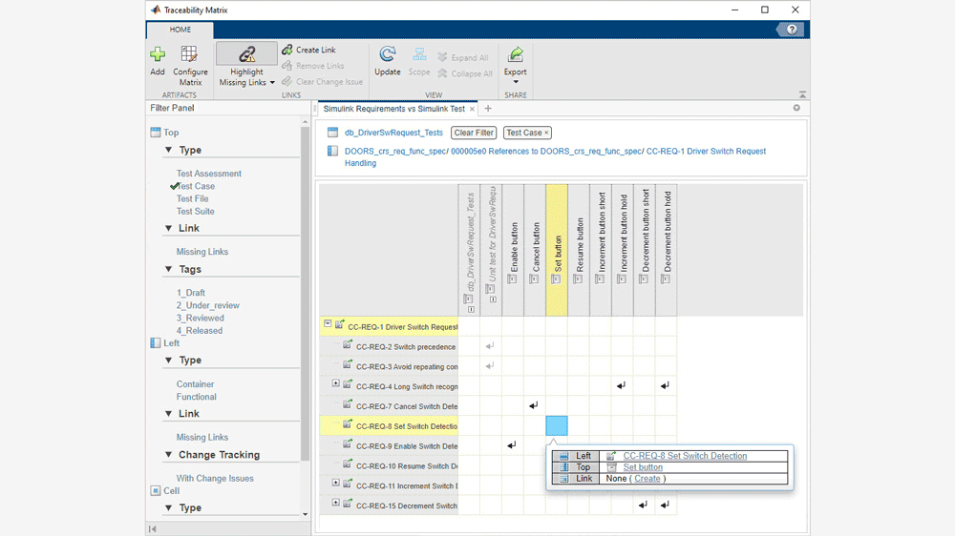955x536 pixels.
Task: Click the Create link in tooltip
Action: pyautogui.click(x=647, y=479)
